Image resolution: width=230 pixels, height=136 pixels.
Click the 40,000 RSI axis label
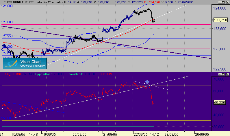pos(219,115)
